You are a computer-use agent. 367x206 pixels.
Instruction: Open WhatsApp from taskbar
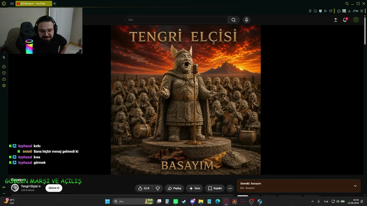pyautogui.click(x=175, y=201)
